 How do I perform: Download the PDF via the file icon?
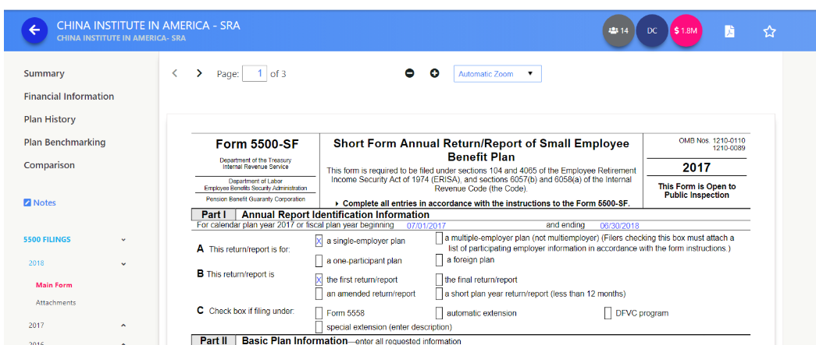(x=729, y=31)
